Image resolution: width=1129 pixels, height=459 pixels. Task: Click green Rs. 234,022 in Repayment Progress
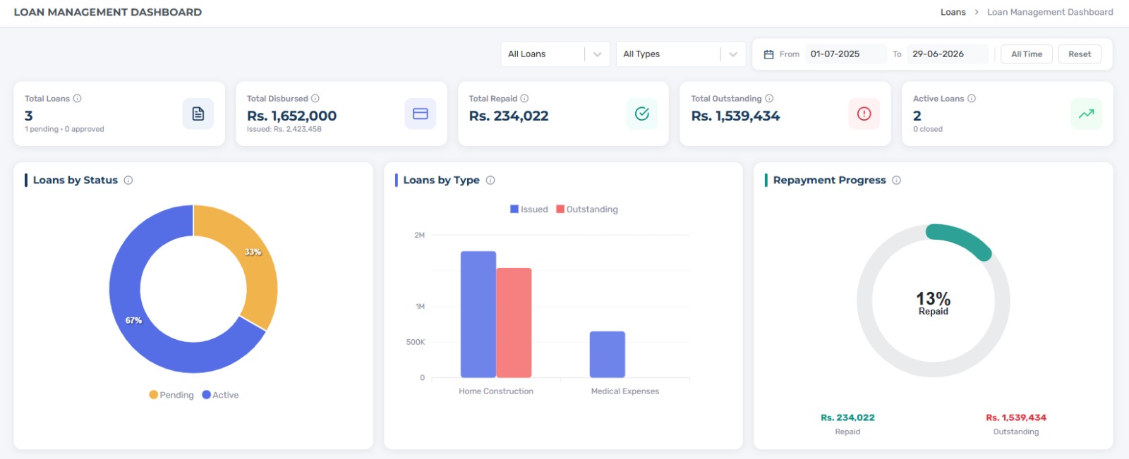(x=847, y=417)
